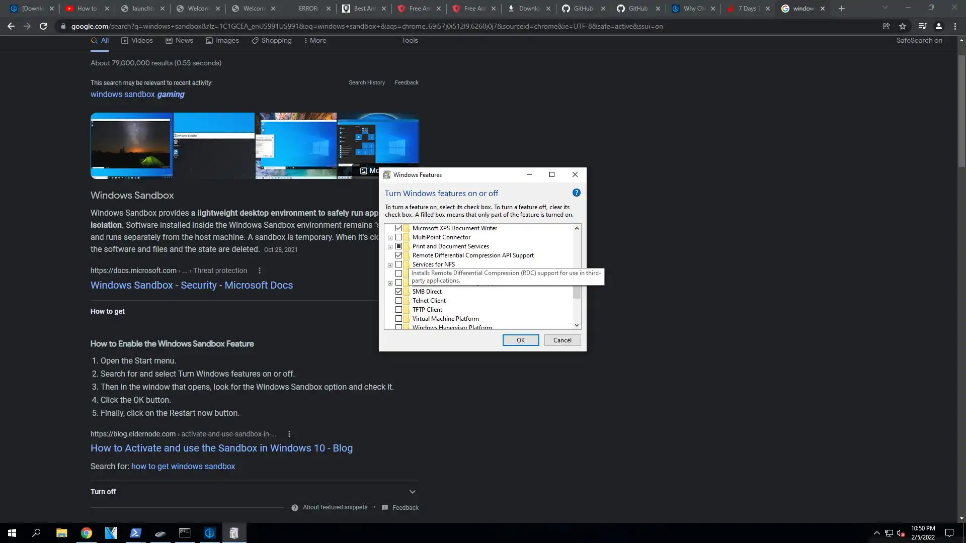
Task: Open new tab with plus button
Action: tap(842, 9)
